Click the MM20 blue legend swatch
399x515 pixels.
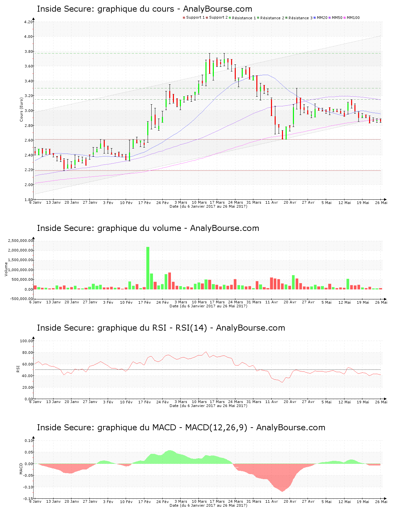pyautogui.click(x=315, y=18)
